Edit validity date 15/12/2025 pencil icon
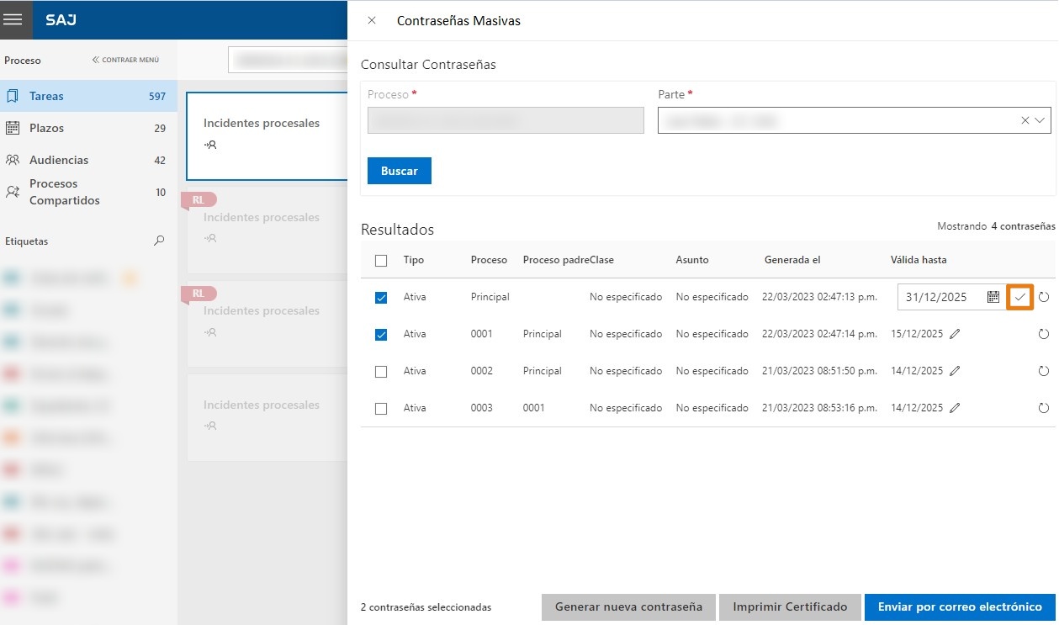Viewport: 1059px width, 625px height. point(954,334)
